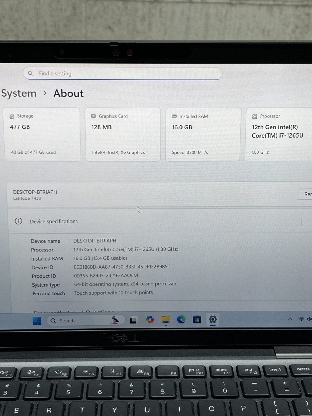Select 16.0 GB (15.4 GB usable) text
Viewport: 312px width, 416px height.
[x=100, y=258]
